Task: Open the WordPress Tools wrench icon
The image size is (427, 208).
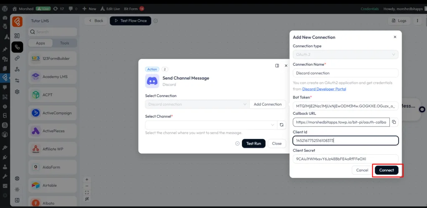Action: point(5,176)
